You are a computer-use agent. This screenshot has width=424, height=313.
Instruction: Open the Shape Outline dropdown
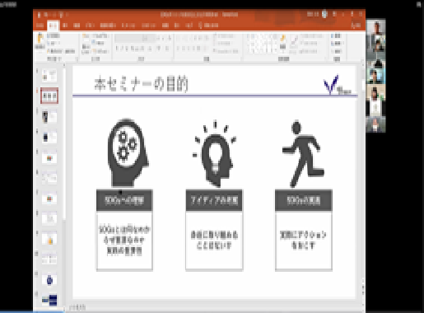click(309, 44)
